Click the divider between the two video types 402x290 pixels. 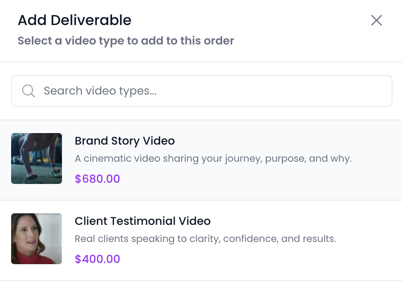click(x=201, y=200)
